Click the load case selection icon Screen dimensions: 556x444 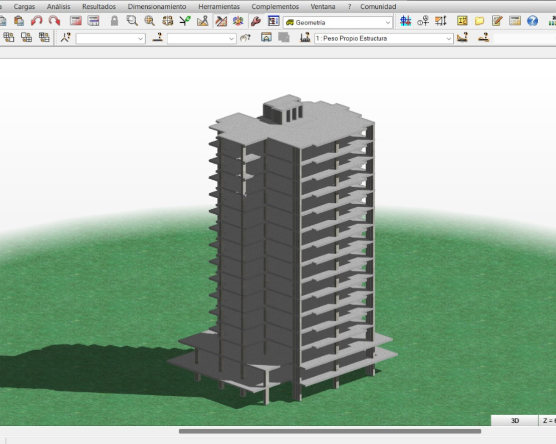click(x=305, y=38)
